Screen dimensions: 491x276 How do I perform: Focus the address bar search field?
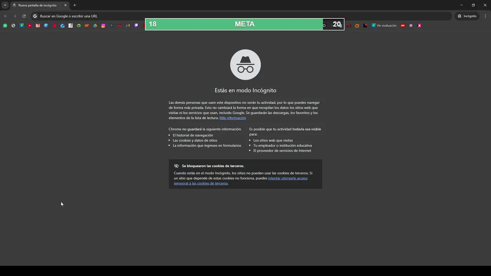pyautogui.click(x=241, y=16)
